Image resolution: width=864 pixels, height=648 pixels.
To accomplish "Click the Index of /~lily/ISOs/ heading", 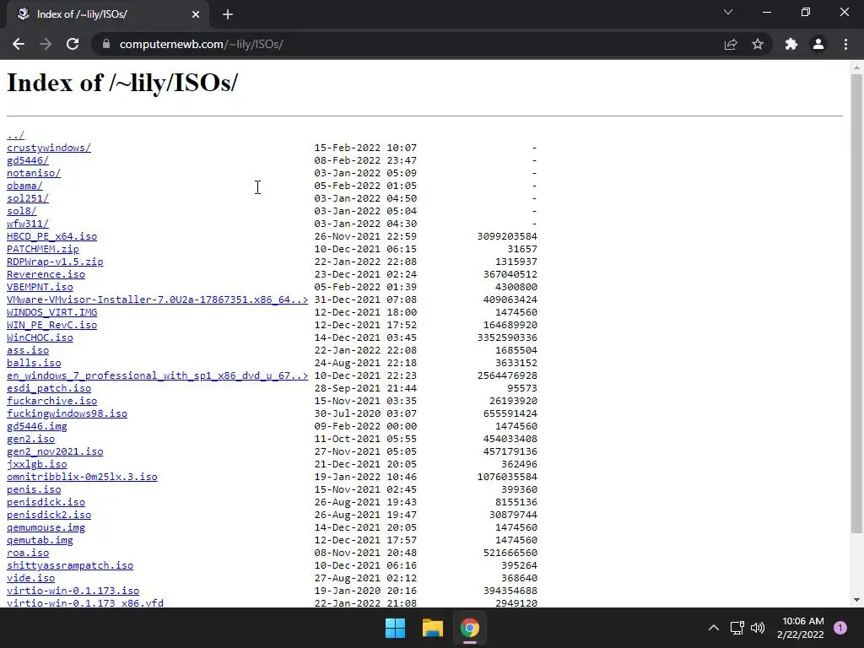I will (122, 84).
